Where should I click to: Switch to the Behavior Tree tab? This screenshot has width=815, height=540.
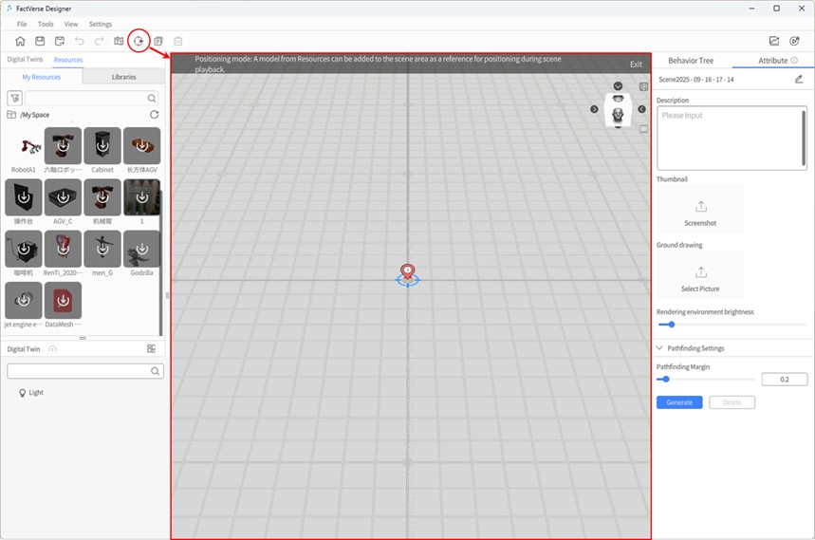pyautogui.click(x=691, y=61)
